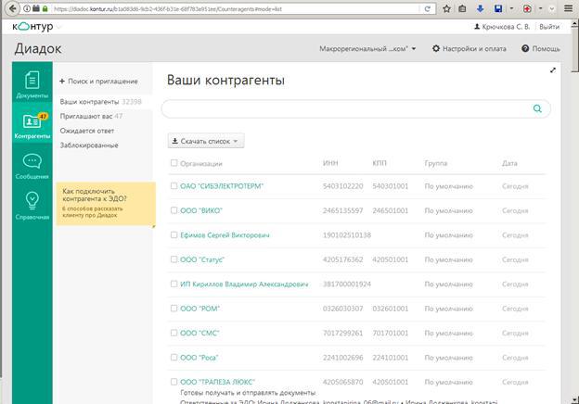The image size is (579, 404).
Task: Check the ООО "Роса" row checkbox
Action: (174, 357)
